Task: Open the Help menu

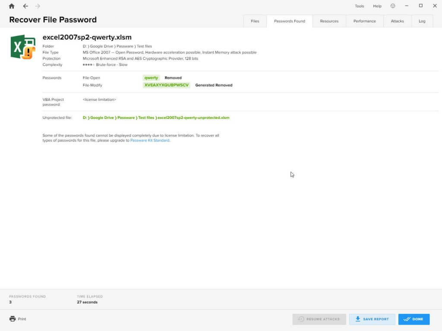Action: [x=377, y=6]
